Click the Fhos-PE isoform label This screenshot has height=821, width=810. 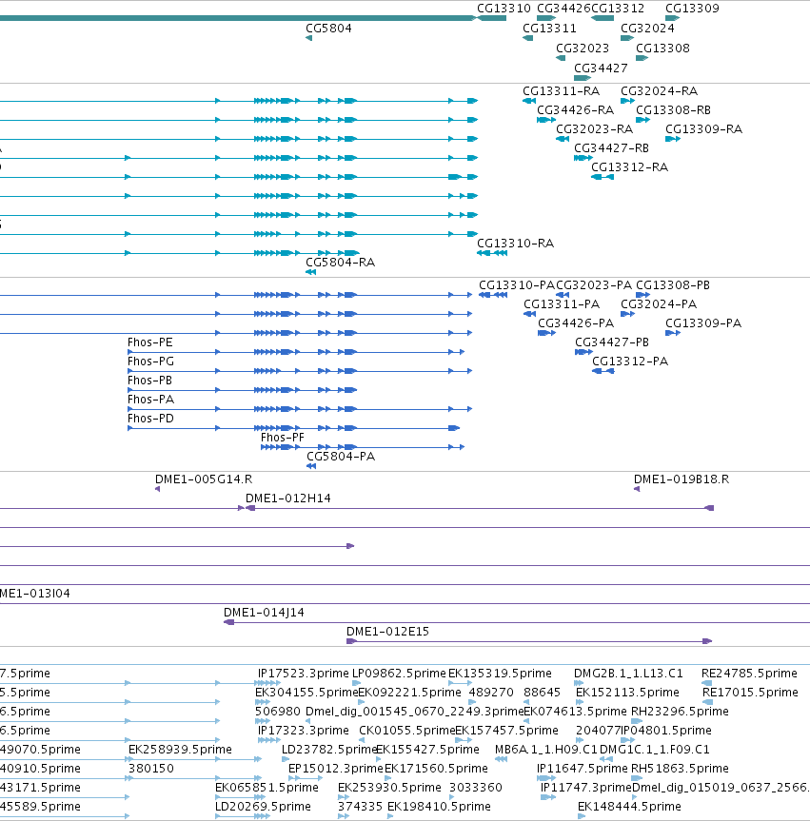[x=149, y=342]
